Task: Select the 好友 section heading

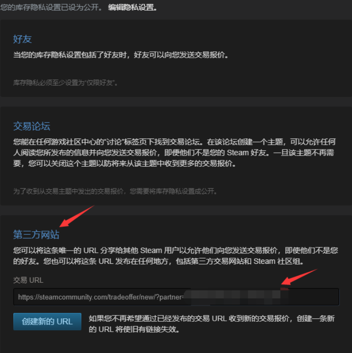Action: 22,39
